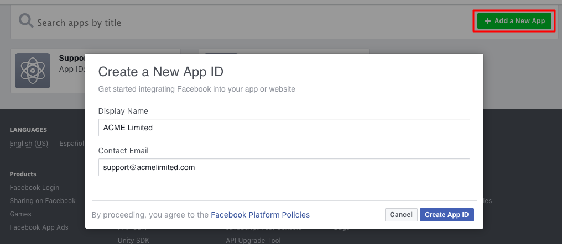Screen dimensions: 562x244
Task: Cancel the Create a New App ID dialog
Action: 401,215
